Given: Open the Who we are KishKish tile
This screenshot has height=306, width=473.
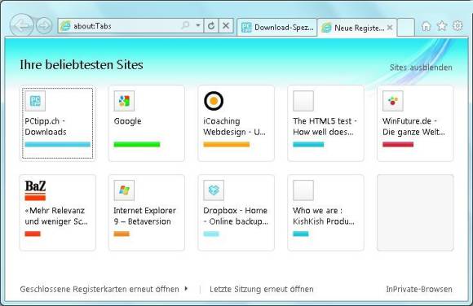Looking at the screenshot, I should 325,212.
